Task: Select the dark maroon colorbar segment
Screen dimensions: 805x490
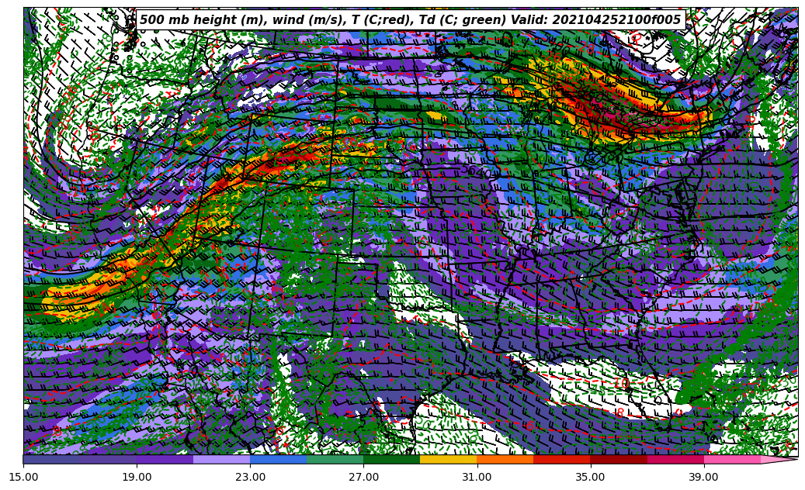Action: coord(618,459)
